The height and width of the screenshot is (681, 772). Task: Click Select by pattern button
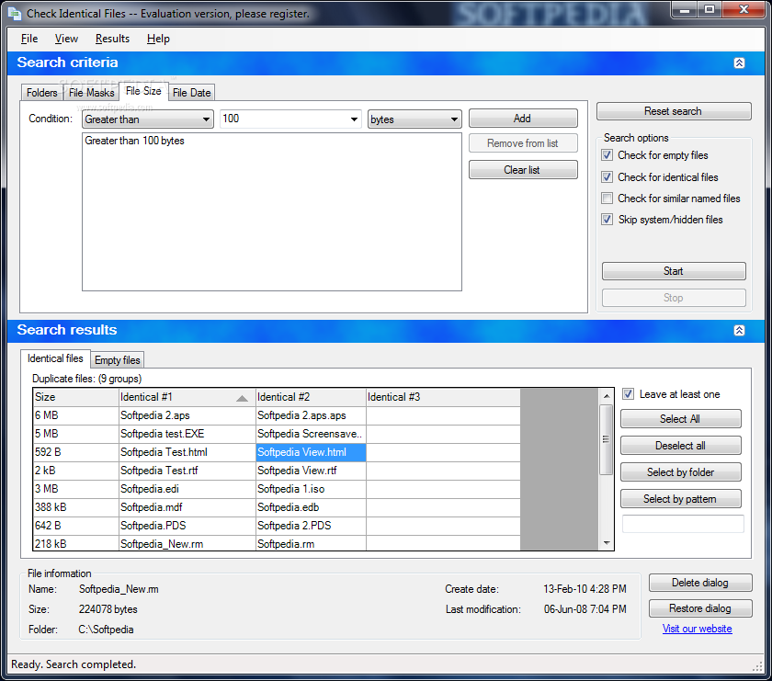pos(680,499)
